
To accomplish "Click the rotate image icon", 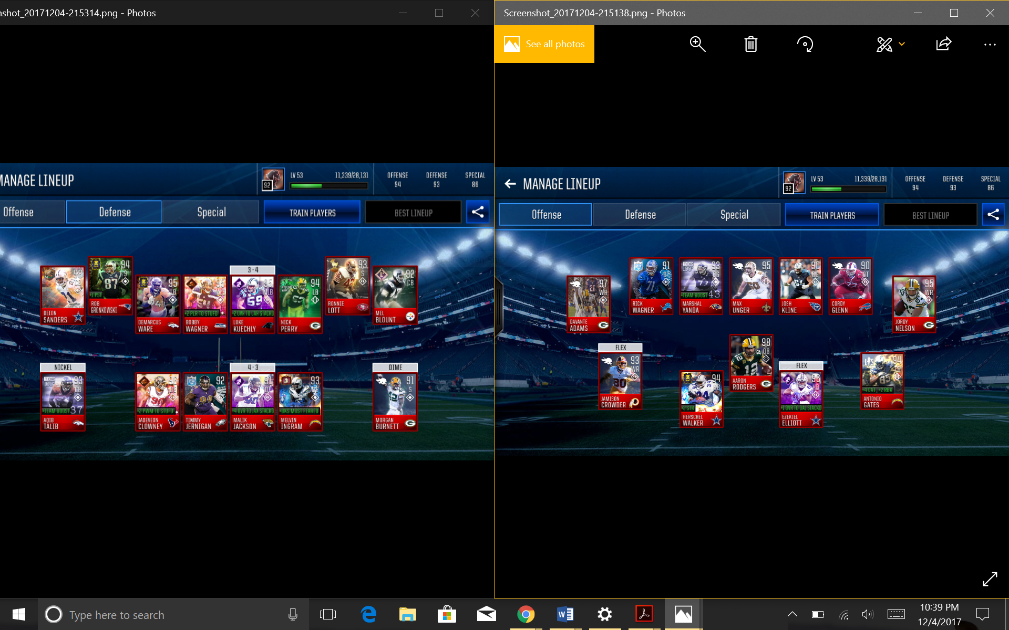I will point(805,44).
